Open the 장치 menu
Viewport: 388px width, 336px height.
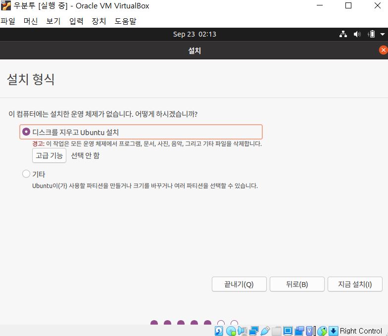(x=99, y=21)
